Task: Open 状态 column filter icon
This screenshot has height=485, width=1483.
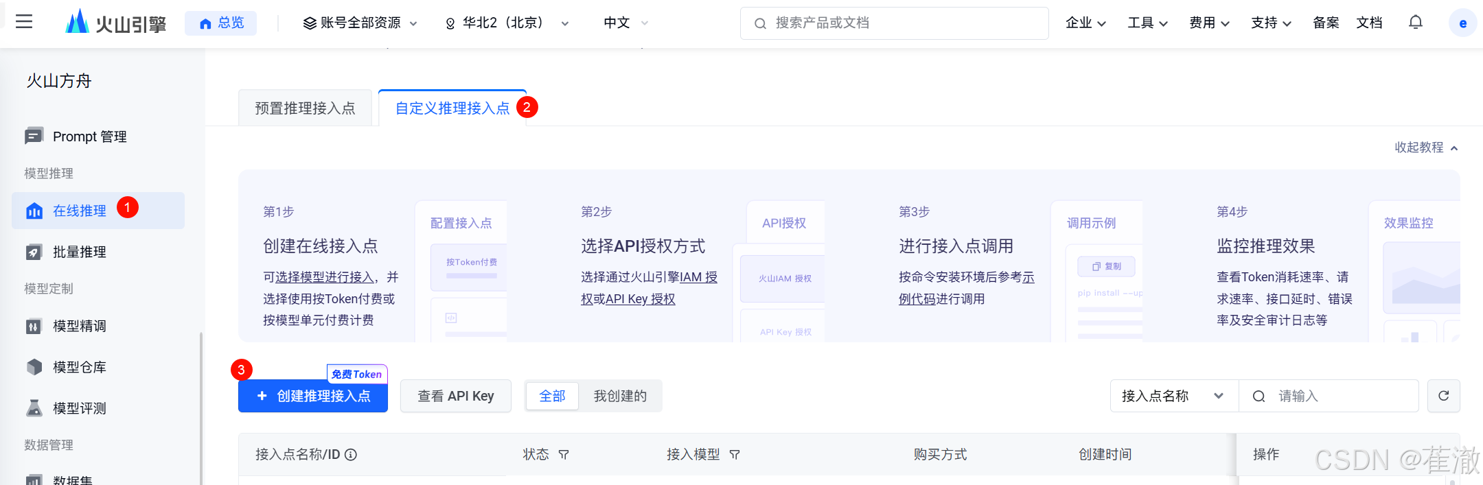Action: tap(564, 455)
